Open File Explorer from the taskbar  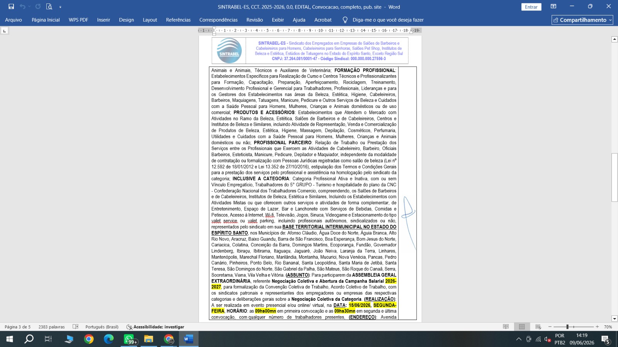coord(149,339)
